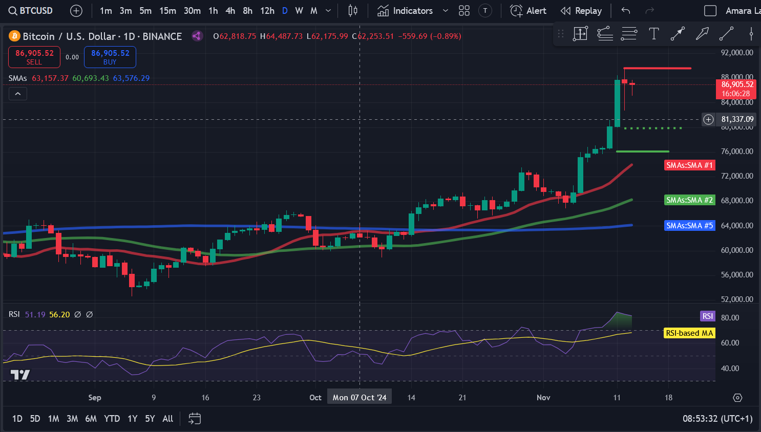Click the circled T templates icon
This screenshot has height=432, width=761.
[x=485, y=11]
